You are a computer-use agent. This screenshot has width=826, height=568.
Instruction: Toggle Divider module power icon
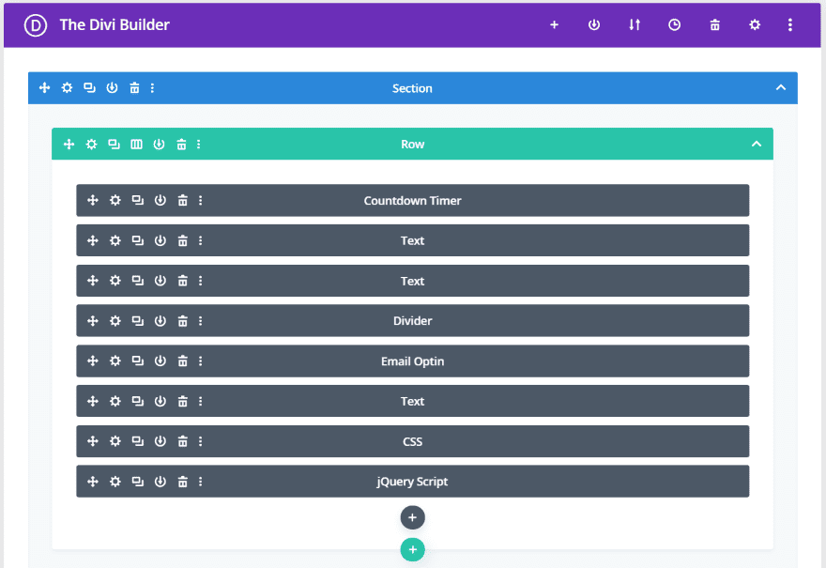coord(161,321)
